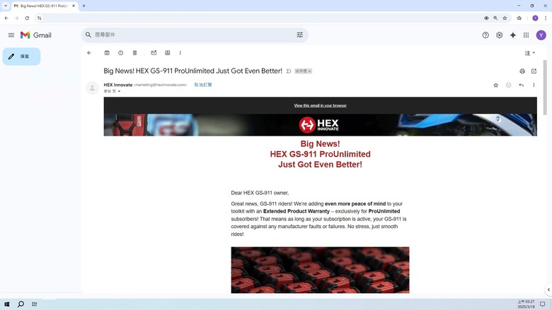Expand the recipient details arrow
The width and height of the screenshot is (552, 310).
coord(119,91)
